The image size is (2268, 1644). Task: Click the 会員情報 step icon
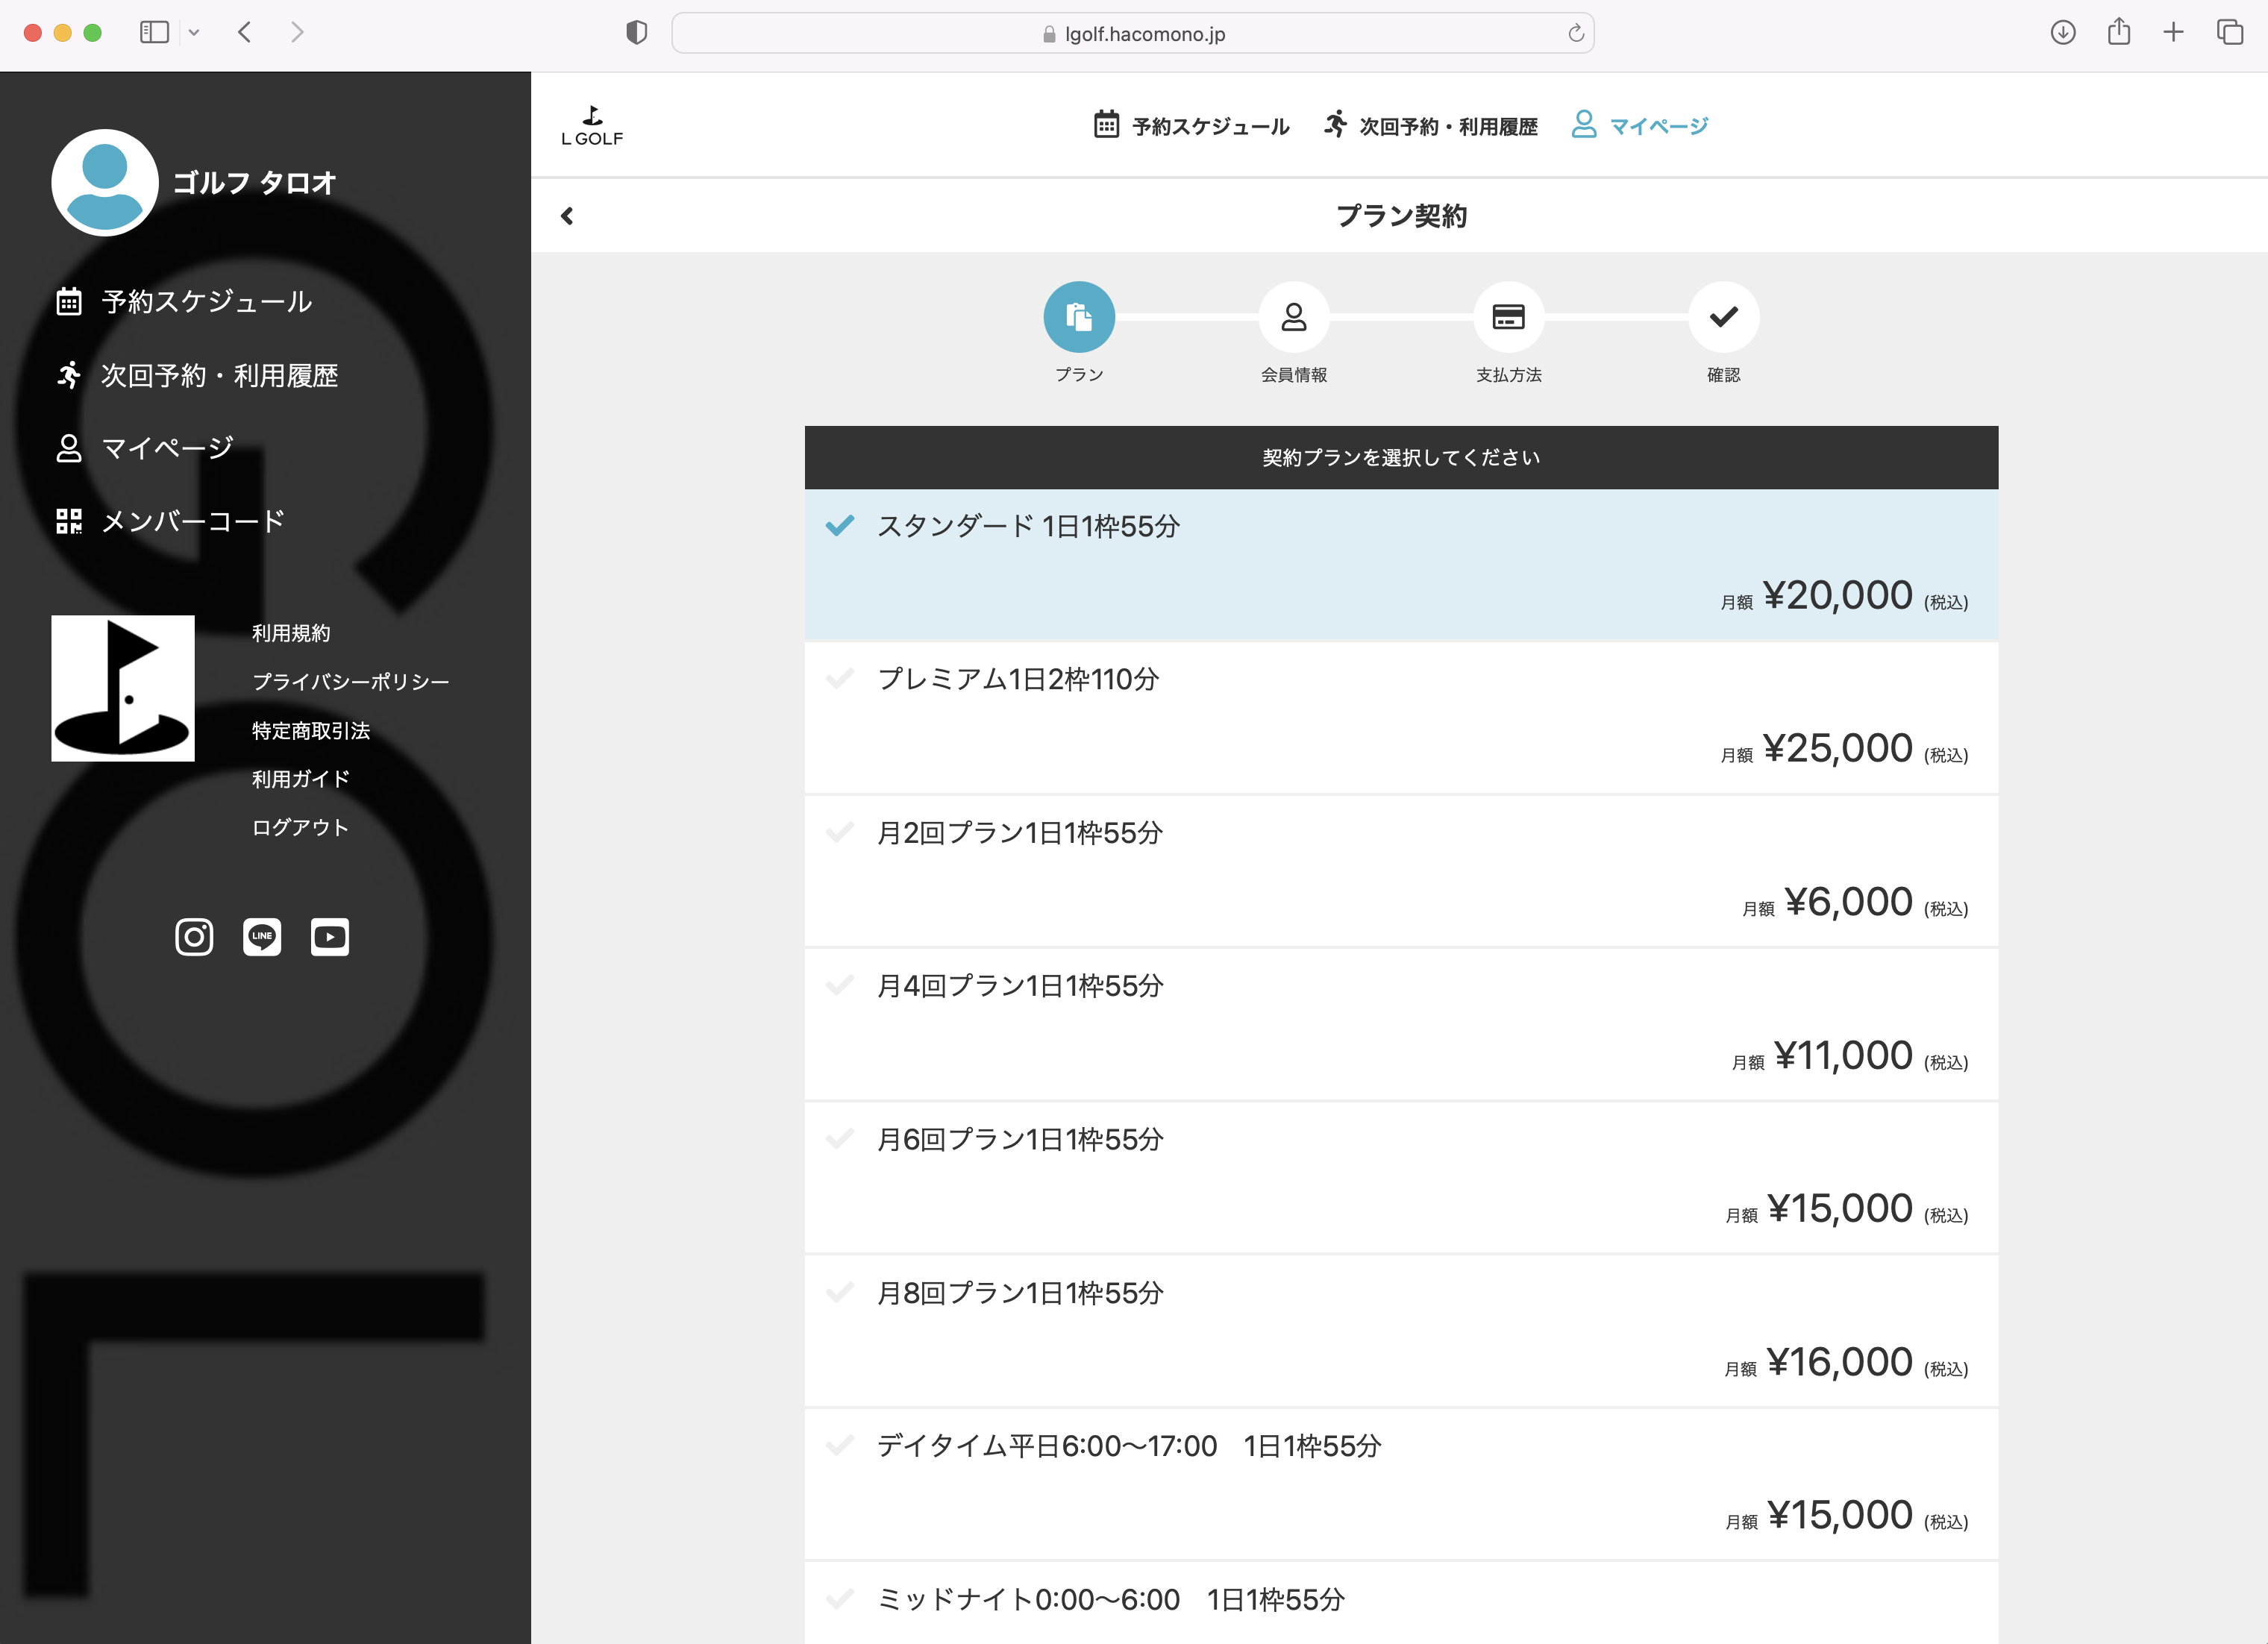pyautogui.click(x=1293, y=317)
